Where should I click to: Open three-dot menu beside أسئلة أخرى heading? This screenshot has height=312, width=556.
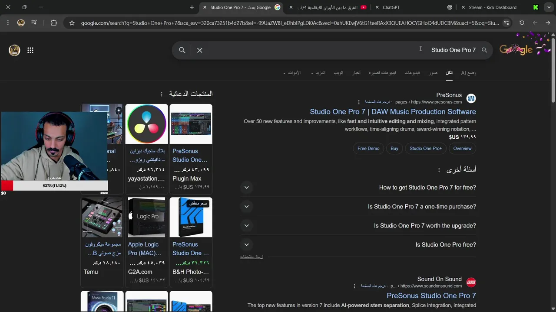(x=439, y=170)
